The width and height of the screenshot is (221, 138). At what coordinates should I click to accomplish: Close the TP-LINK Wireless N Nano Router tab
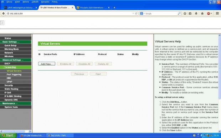(x=72, y=7)
